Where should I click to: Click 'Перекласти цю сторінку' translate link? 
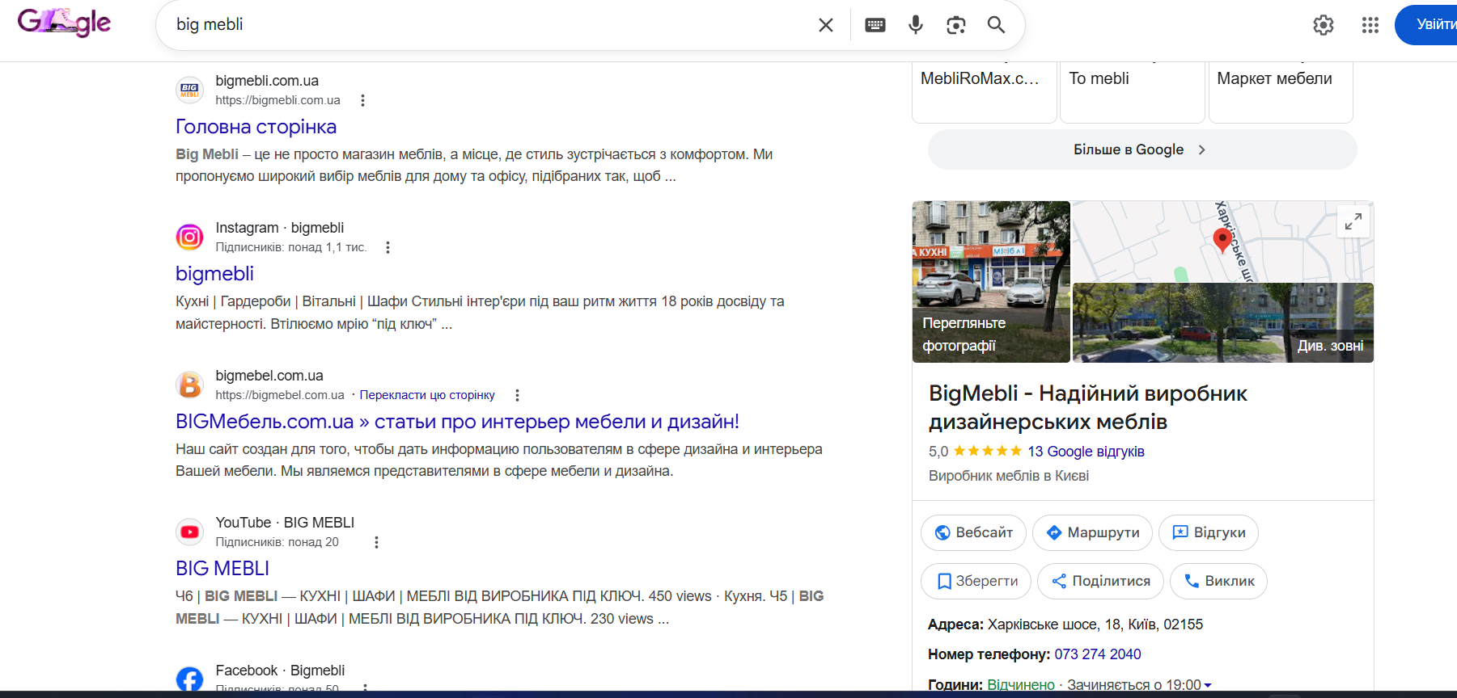pyautogui.click(x=427, y=395)
